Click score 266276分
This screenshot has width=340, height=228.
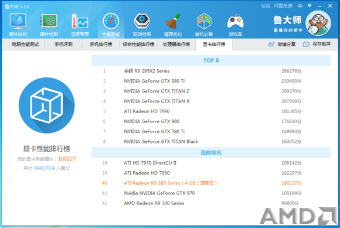tap(291, 71)
